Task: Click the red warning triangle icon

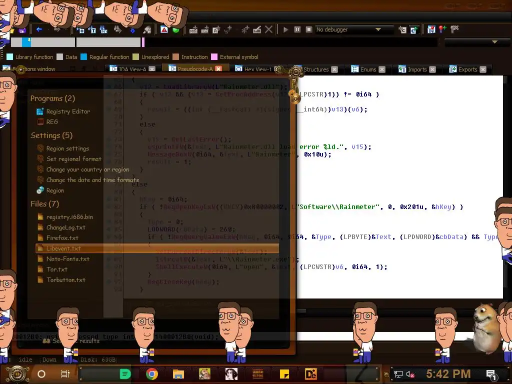Action: coord(164,30)
